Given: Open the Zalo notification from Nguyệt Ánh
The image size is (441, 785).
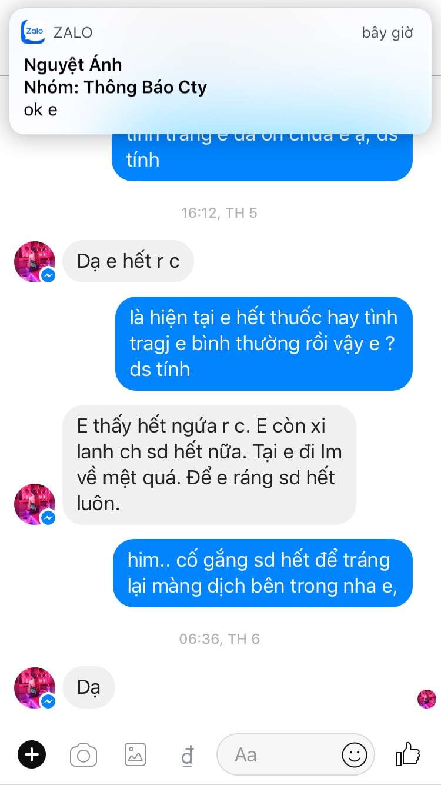Looking at the screenshot, I should pyautogui.click(x=220, y=71).
